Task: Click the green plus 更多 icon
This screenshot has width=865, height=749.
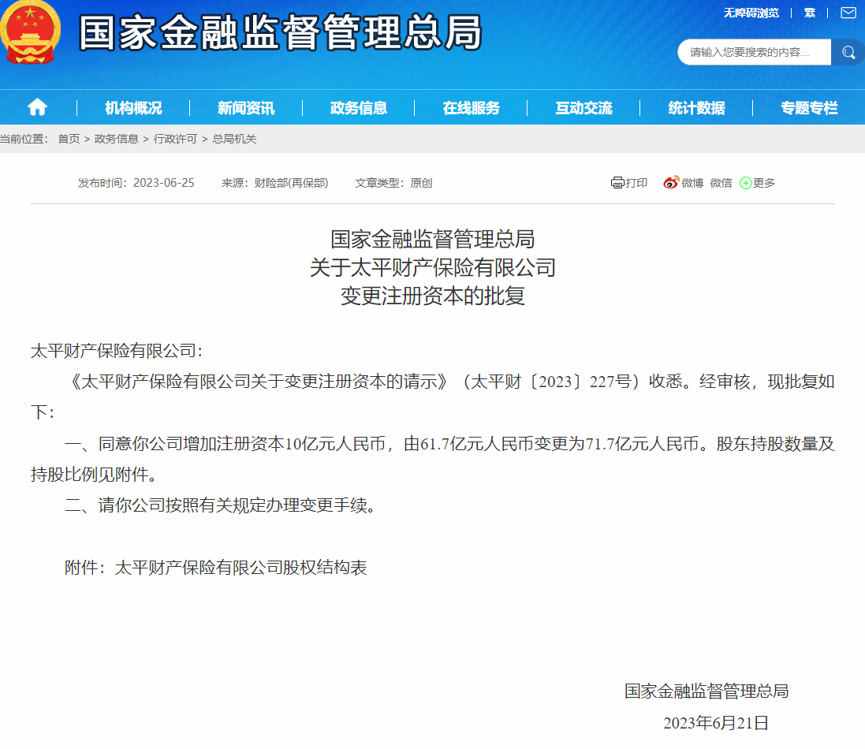Action: pos(745,183)
